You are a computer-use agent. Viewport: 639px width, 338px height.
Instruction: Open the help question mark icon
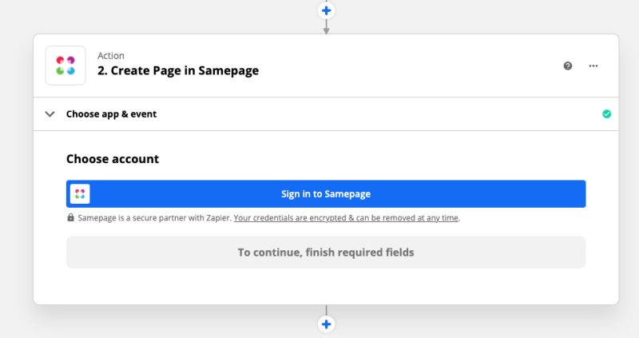coord(568,66)
